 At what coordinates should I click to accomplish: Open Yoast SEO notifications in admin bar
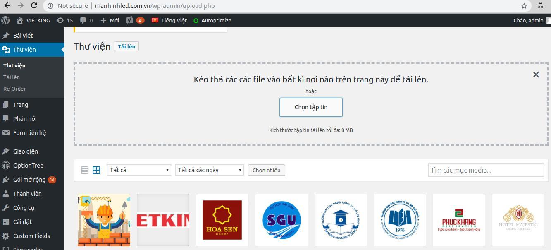[x=135, y=20]
